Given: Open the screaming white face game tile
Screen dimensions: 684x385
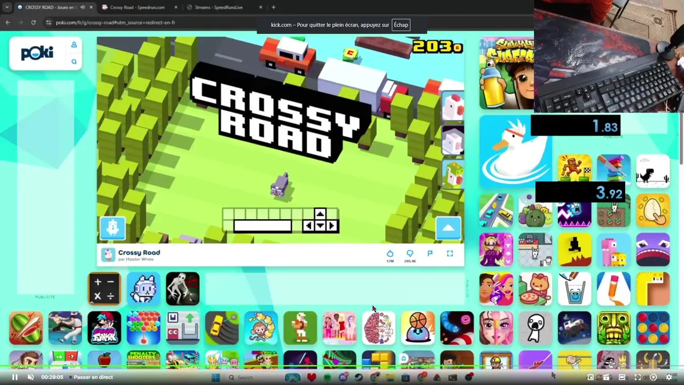Looking at the screenshot, I should (535, 328).
